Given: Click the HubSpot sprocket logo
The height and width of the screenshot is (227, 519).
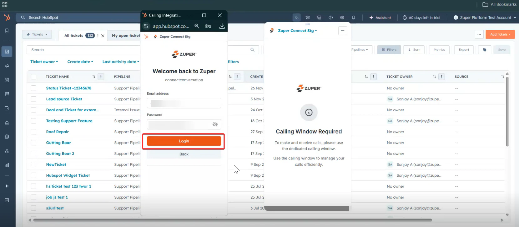Looking at the screenshot, I should (x=7, y=18).
